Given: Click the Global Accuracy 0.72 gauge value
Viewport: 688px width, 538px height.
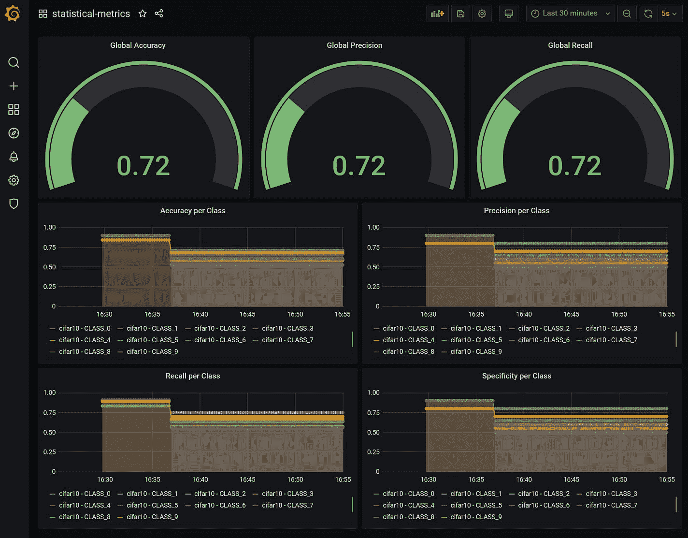Looking at the screenshot, I should pos(143,166).
